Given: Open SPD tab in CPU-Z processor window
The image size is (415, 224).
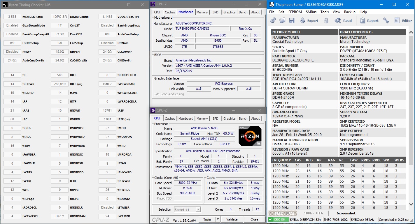Looking at the screenshot, I should coord(215,119).
